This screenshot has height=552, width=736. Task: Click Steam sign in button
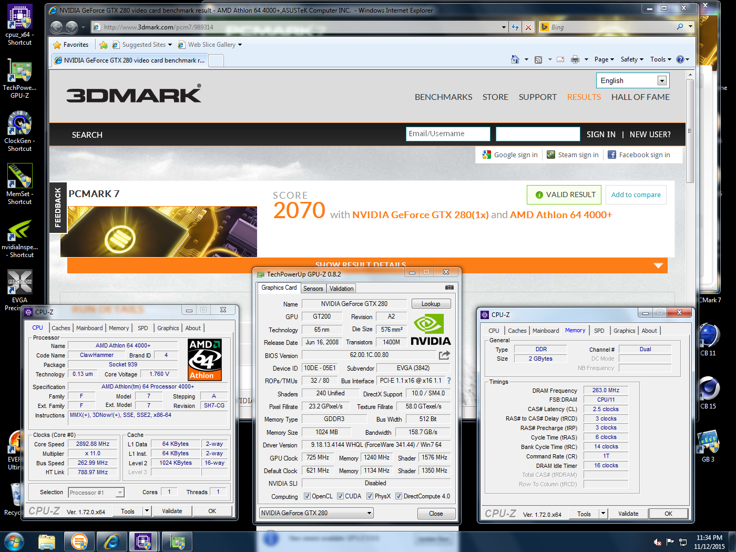pos(573,155)
